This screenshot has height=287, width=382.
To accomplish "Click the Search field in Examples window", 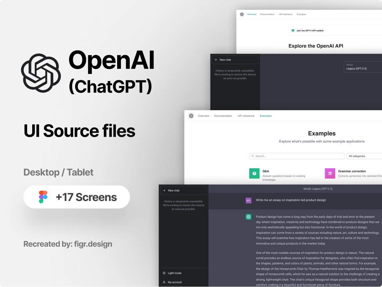I will (297, 156).
